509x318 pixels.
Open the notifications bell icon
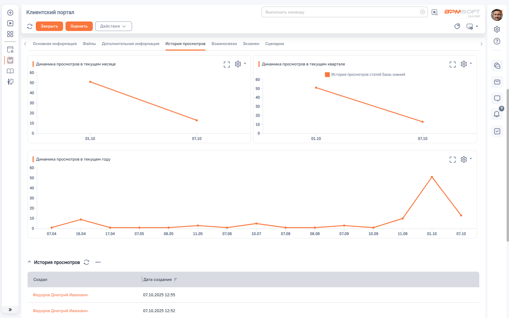pos(497,114)
